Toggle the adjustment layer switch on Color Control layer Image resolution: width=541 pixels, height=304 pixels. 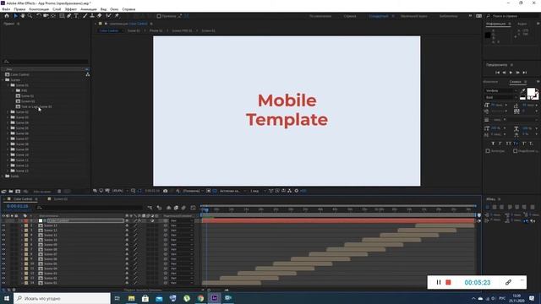point(152,220)
